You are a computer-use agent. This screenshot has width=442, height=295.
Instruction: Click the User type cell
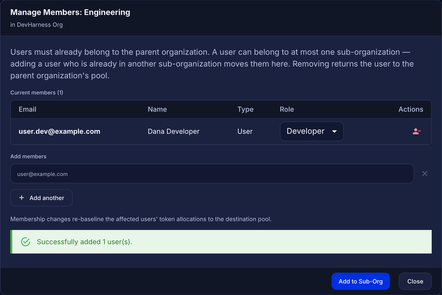[x=245, y=131]
